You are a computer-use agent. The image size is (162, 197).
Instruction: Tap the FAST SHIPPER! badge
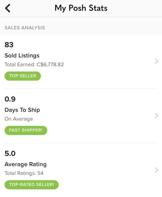click(x=26, y=130)
